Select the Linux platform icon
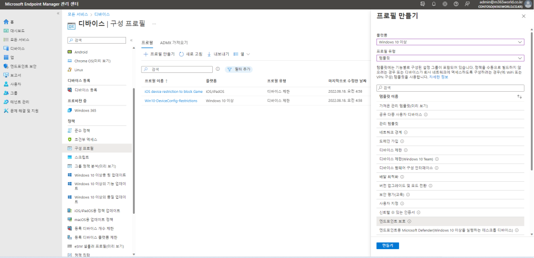534x258 pixels. tap(70, 70)
